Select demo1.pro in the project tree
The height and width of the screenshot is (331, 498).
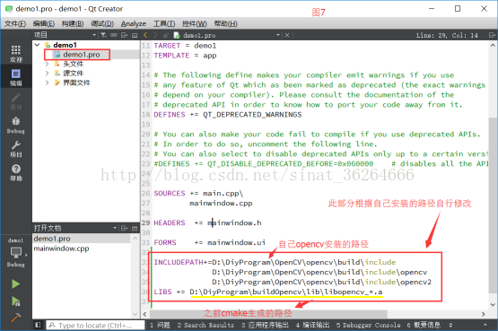[82, 55]
